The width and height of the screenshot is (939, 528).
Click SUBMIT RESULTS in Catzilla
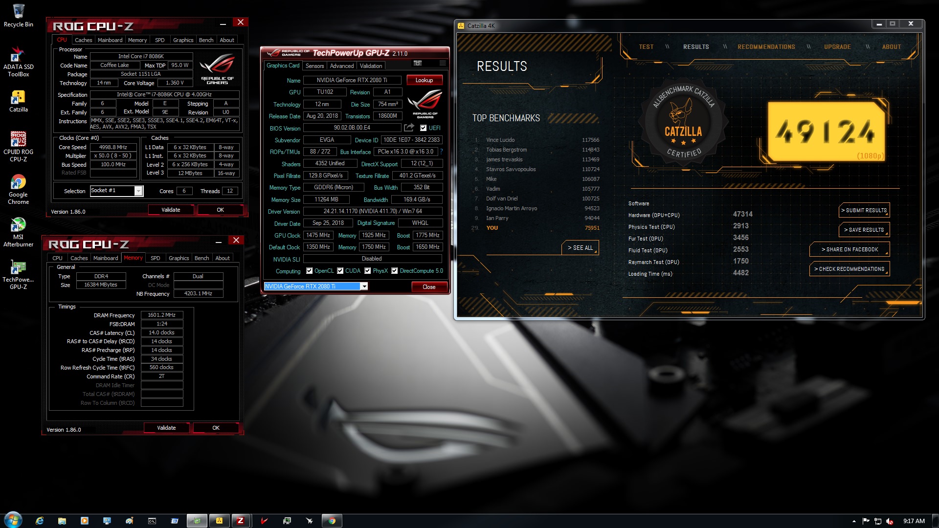click(x=864, y=210)
